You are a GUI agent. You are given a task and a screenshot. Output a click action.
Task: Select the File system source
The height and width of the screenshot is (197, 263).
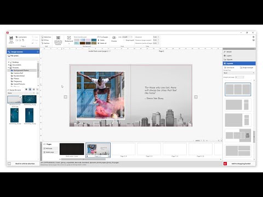click(x=13, y=56)
